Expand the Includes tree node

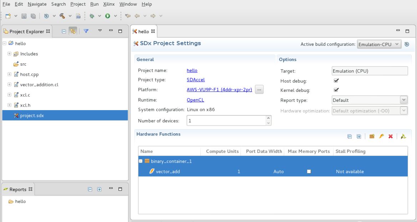pos(9,54)
